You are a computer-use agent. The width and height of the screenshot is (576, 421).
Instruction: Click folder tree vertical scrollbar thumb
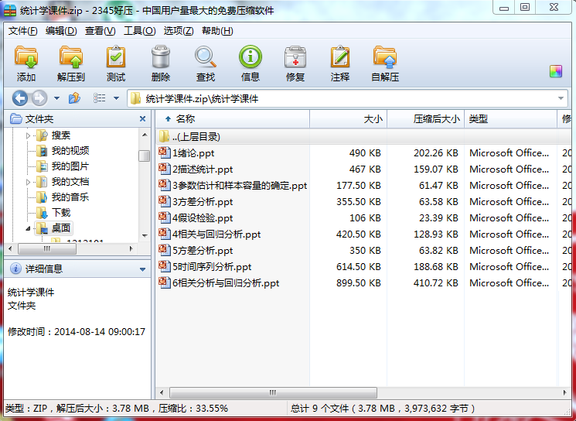click(x=144, y=156)
